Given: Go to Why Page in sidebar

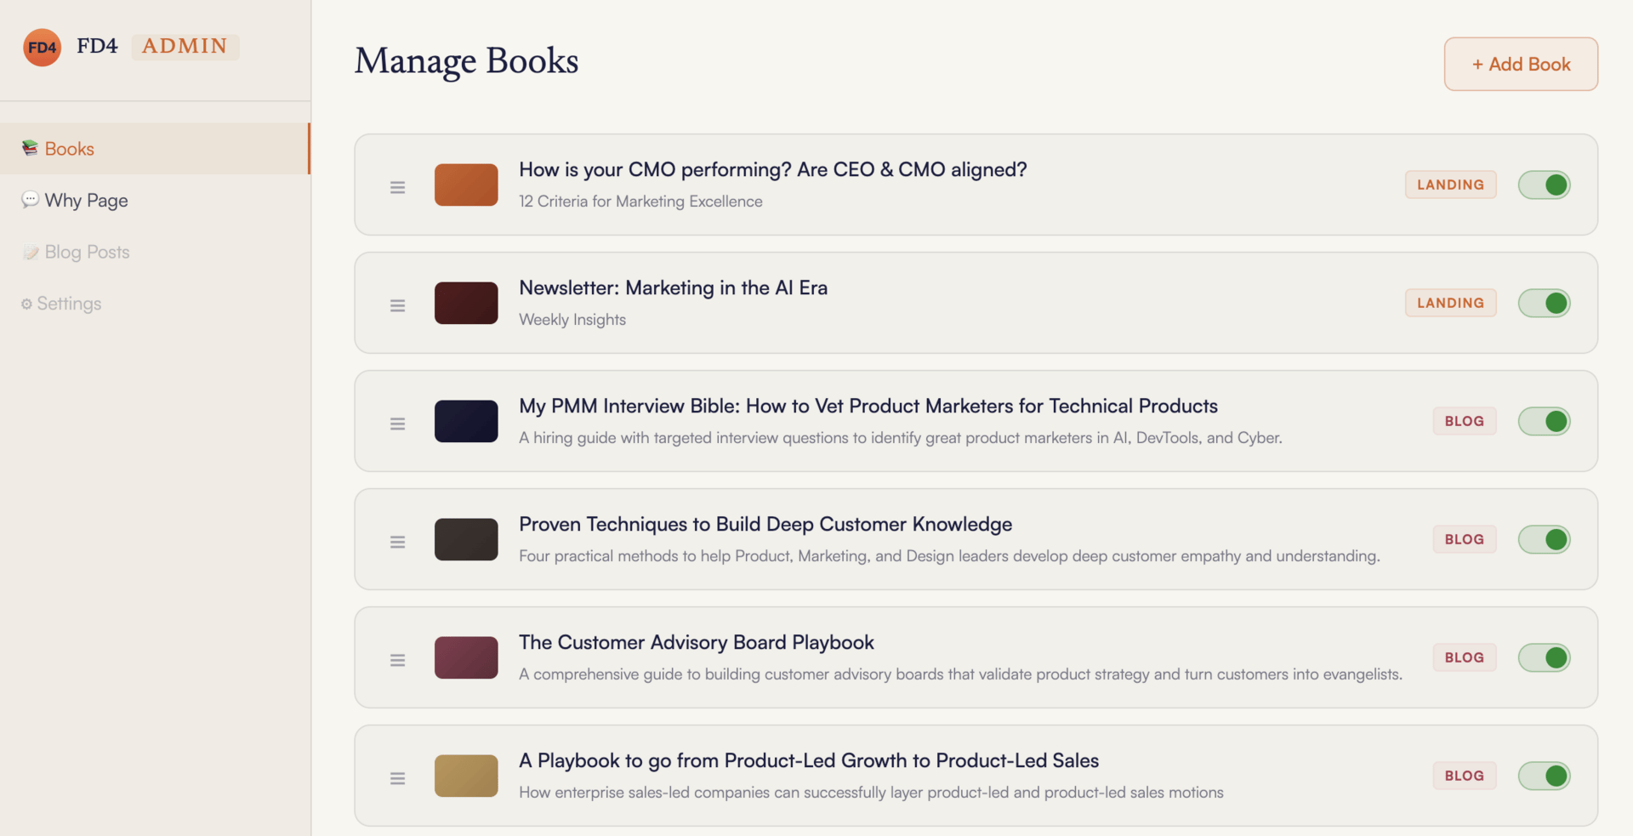Looking at the screenshot, I should (x=86, y=201).
